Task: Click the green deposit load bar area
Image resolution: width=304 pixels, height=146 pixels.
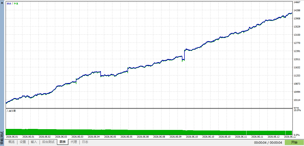Action: 149,132
